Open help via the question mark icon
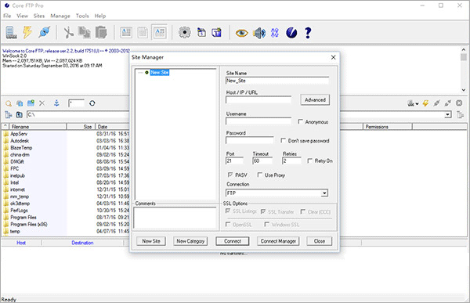 pyautogui.click(x=308, y=33)
